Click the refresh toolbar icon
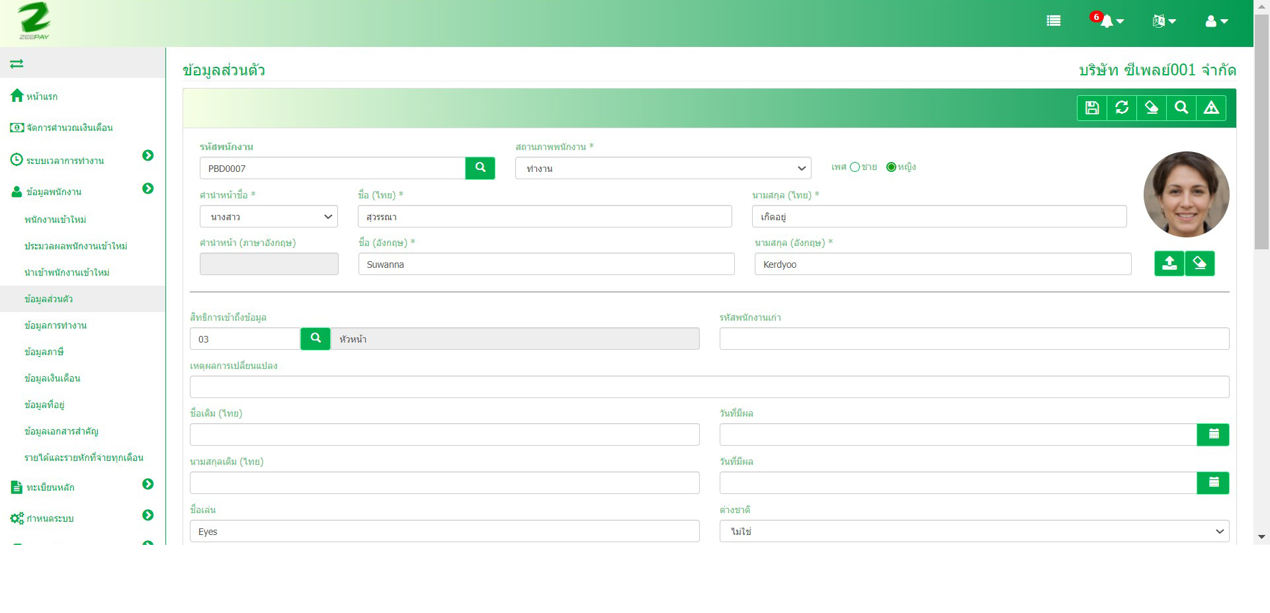This screenshot has width=1270, height=613. (1122, 108)
